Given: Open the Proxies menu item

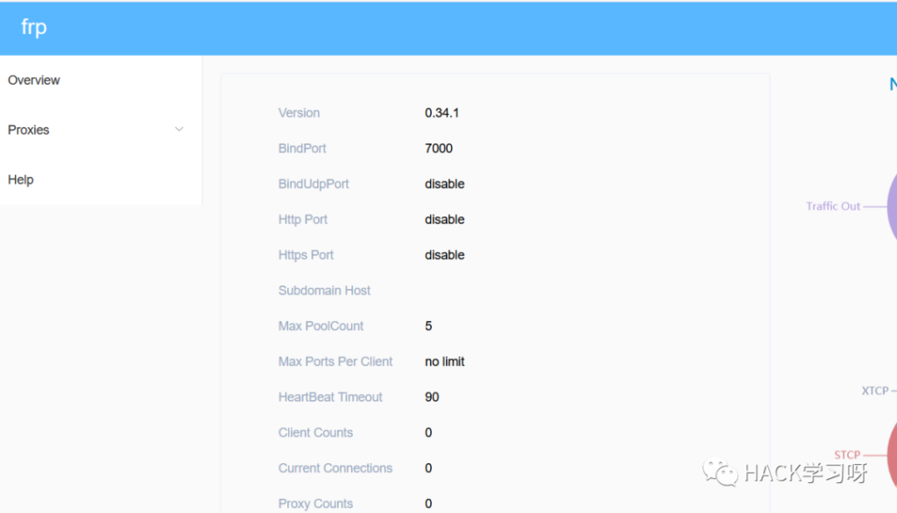Looking at the screenshot, I should tap(29, 130).
